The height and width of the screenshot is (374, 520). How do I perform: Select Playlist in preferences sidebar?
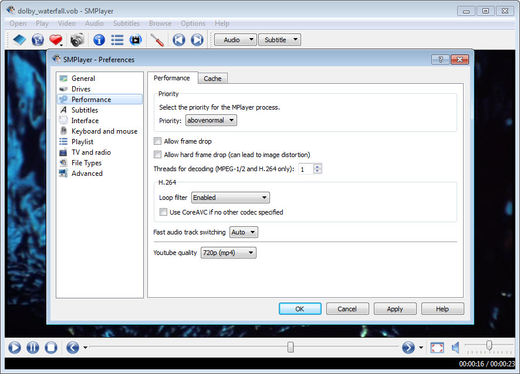(x=100, y=142)
